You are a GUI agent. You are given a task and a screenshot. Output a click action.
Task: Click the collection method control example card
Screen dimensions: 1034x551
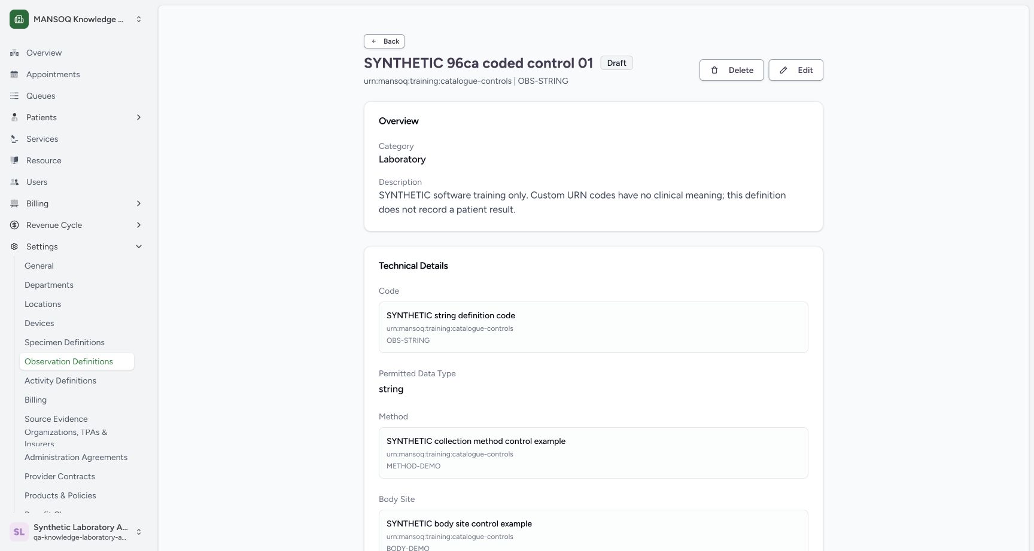tap(593, 453)
